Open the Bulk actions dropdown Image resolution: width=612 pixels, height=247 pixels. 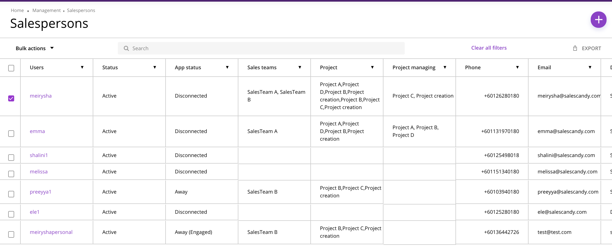[x=35, y=48]
